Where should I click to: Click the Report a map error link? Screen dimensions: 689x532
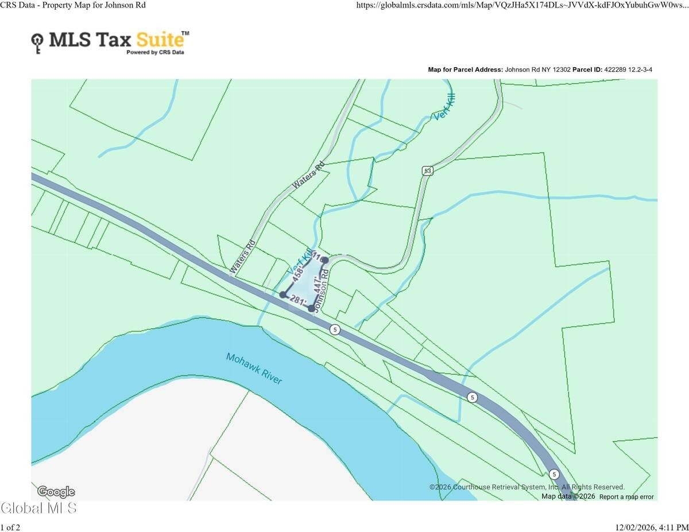[626, 496]
